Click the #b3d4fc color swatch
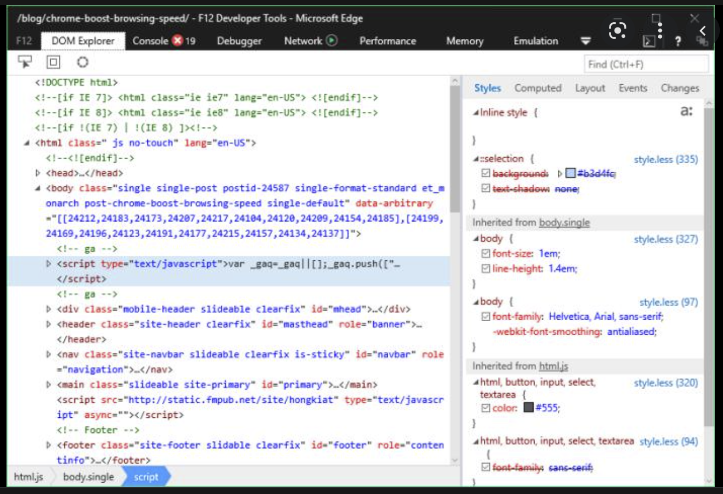723x494 pixels. 570,173
